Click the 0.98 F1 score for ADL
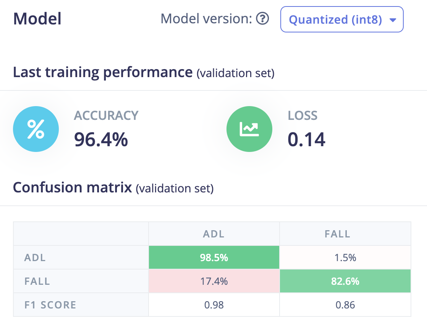This screenshot has height=326, width=427. [214, 305]
